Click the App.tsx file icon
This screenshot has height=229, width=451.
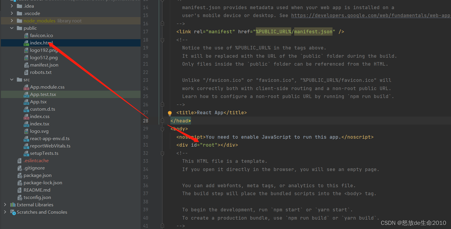click(26, 102)
